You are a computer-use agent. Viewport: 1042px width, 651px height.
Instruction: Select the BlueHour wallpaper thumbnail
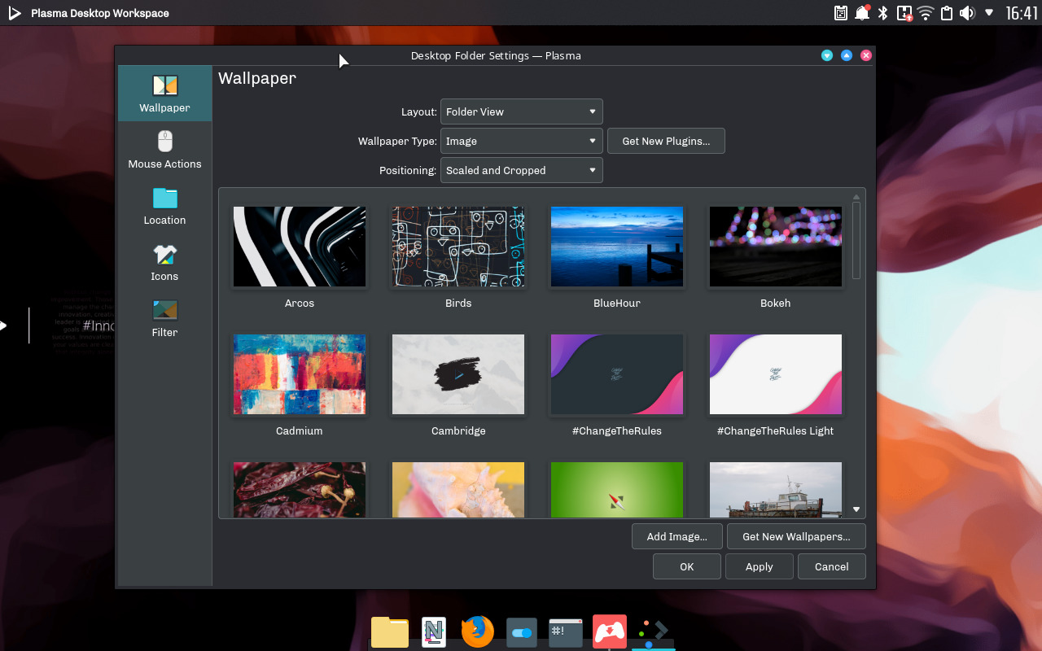[x=616, y=247]
